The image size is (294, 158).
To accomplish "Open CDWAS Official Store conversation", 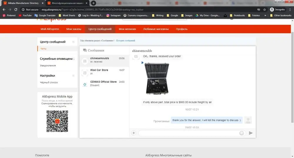I will (x=104, y=84).
